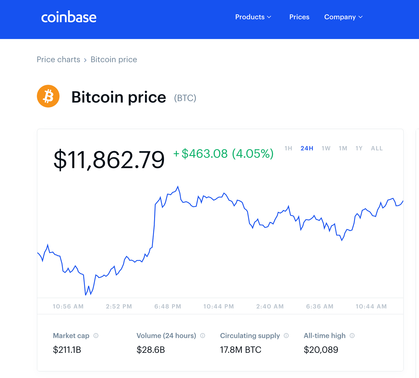This screenshot has height=378, width=419.
Task: Navigate to Price charts breadcrumb link
Action: (x=58, y=59)
